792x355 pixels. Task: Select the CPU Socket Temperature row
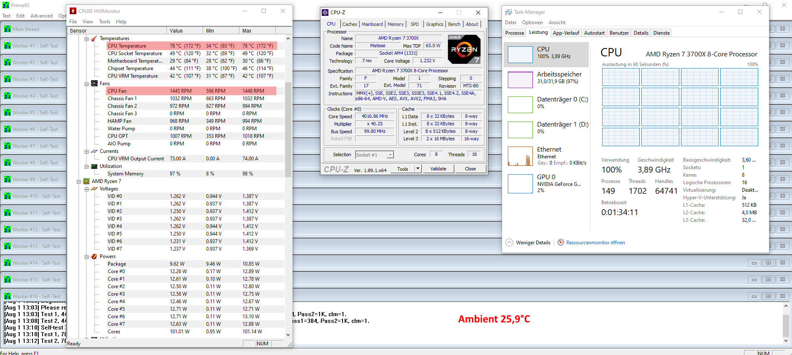pos(191,53)
